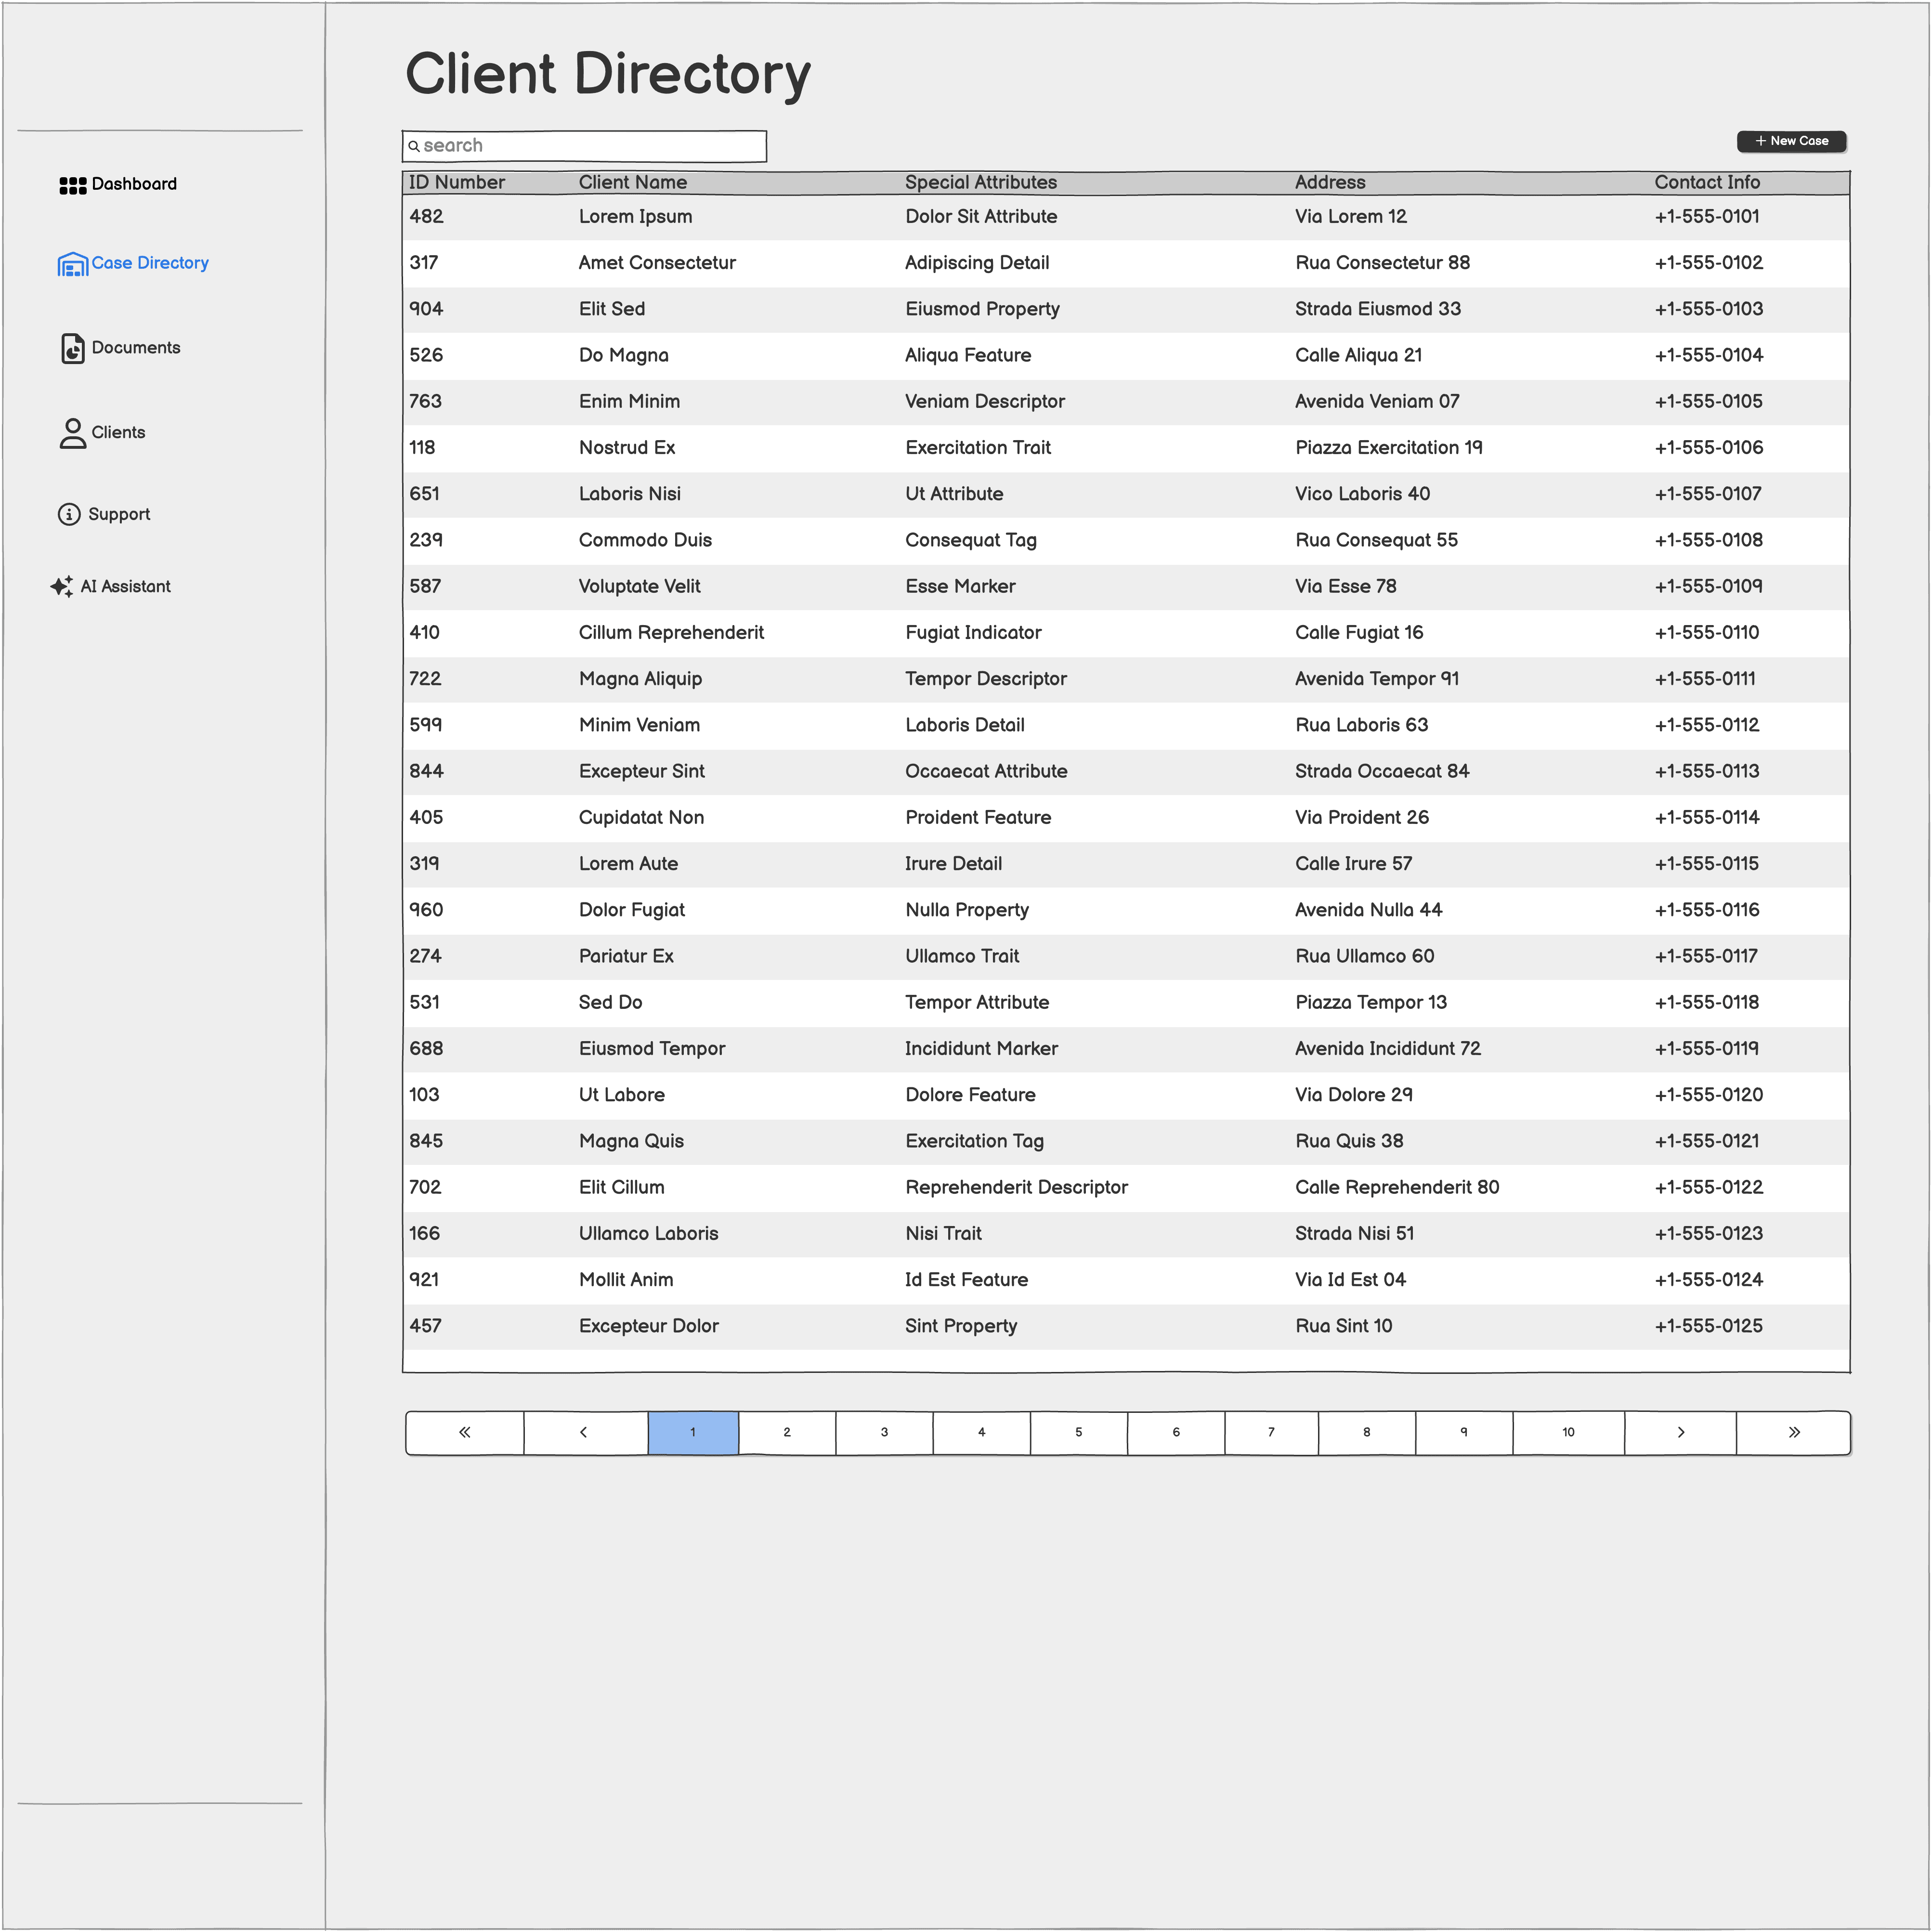1932x1932 pixels.
Task: Click the Dashboard grid icon
Action: 72,185
